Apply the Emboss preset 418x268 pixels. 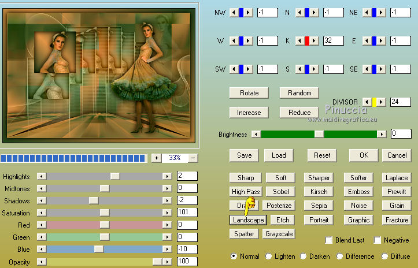click(x=358, y=192)
